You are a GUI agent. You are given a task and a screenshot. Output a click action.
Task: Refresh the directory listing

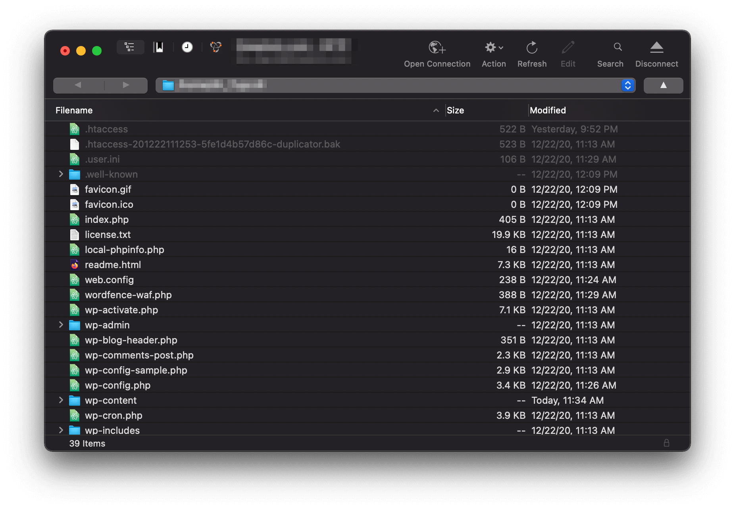coord(532,48)
